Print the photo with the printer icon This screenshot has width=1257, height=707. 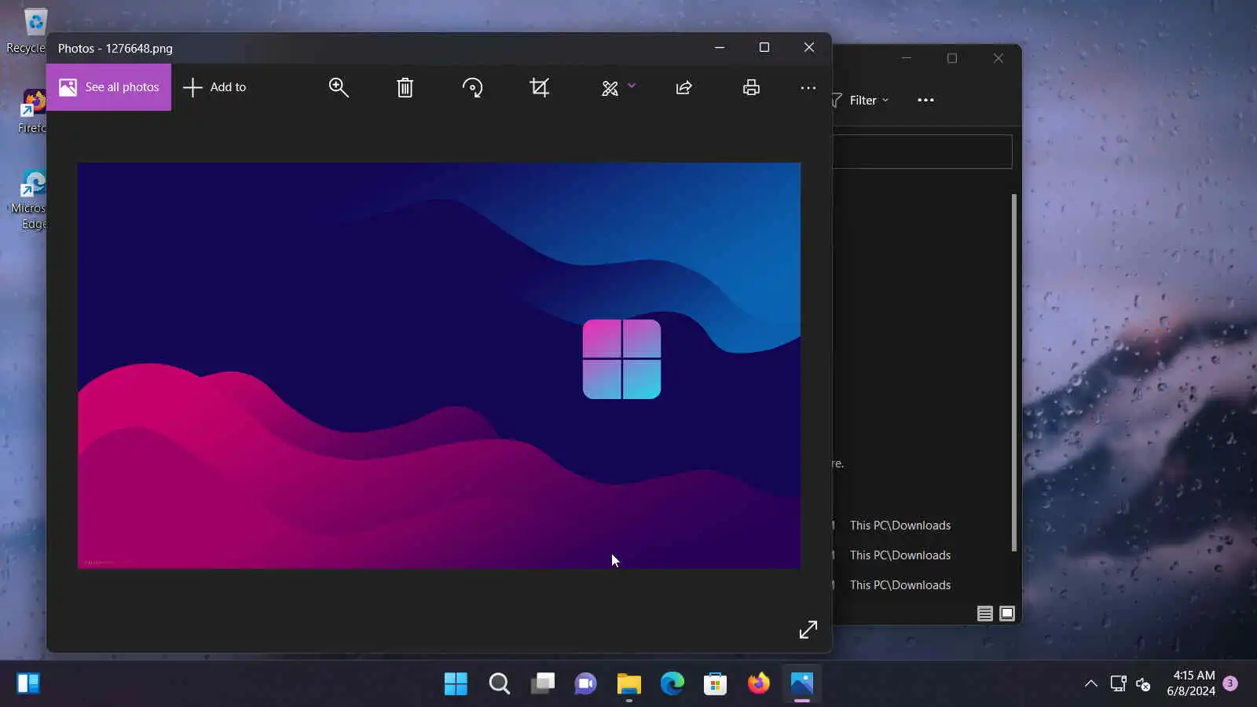tap(751, 87)
